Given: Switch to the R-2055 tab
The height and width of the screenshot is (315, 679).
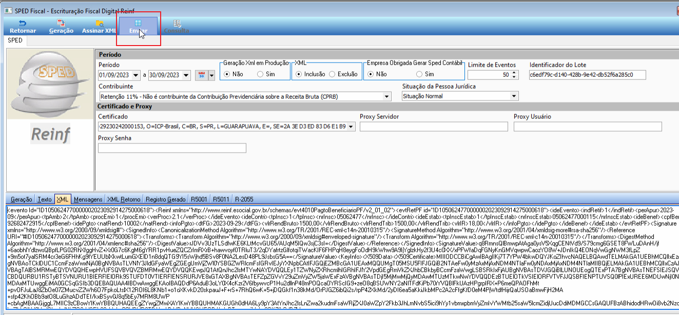Looking at the screenshot, I should coord(244,199).
